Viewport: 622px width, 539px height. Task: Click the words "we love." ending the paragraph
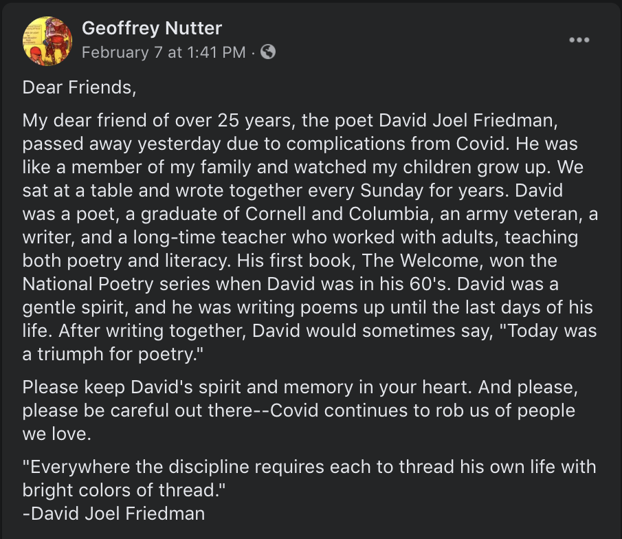pos(56,434)
